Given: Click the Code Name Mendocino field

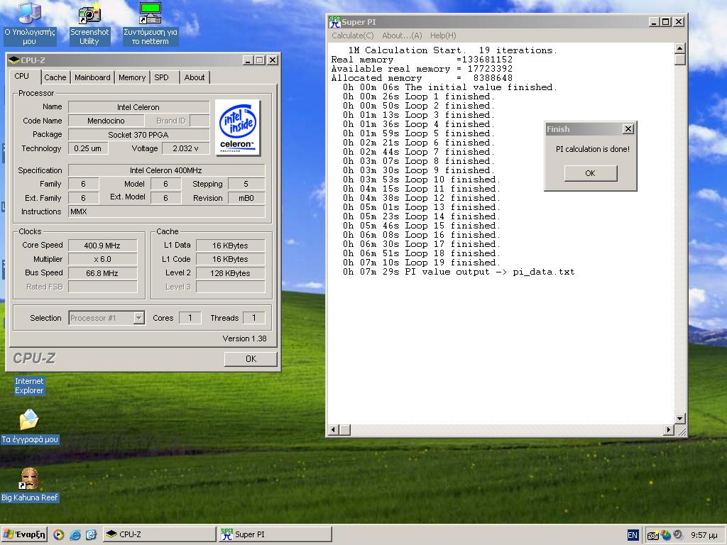Looking at the screenshot, I should [106, 121].
